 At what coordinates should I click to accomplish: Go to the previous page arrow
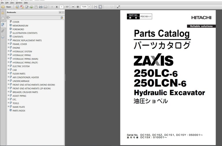click(52, 7)
